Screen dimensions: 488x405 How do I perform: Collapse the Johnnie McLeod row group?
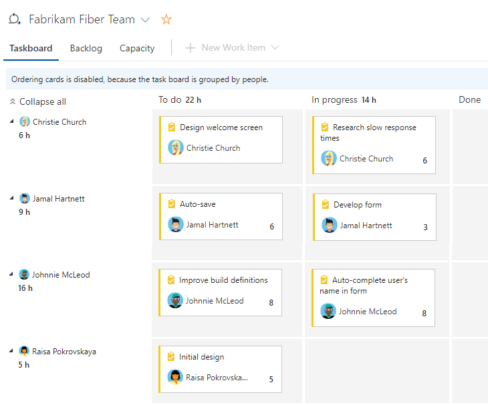[x=11, y=274]
